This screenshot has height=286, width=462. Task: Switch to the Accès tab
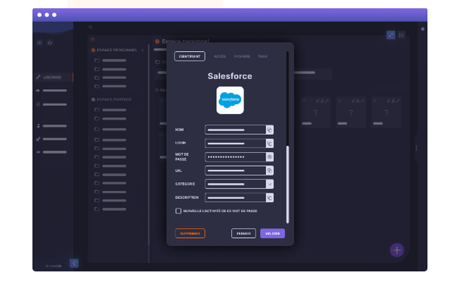point(220,56)
